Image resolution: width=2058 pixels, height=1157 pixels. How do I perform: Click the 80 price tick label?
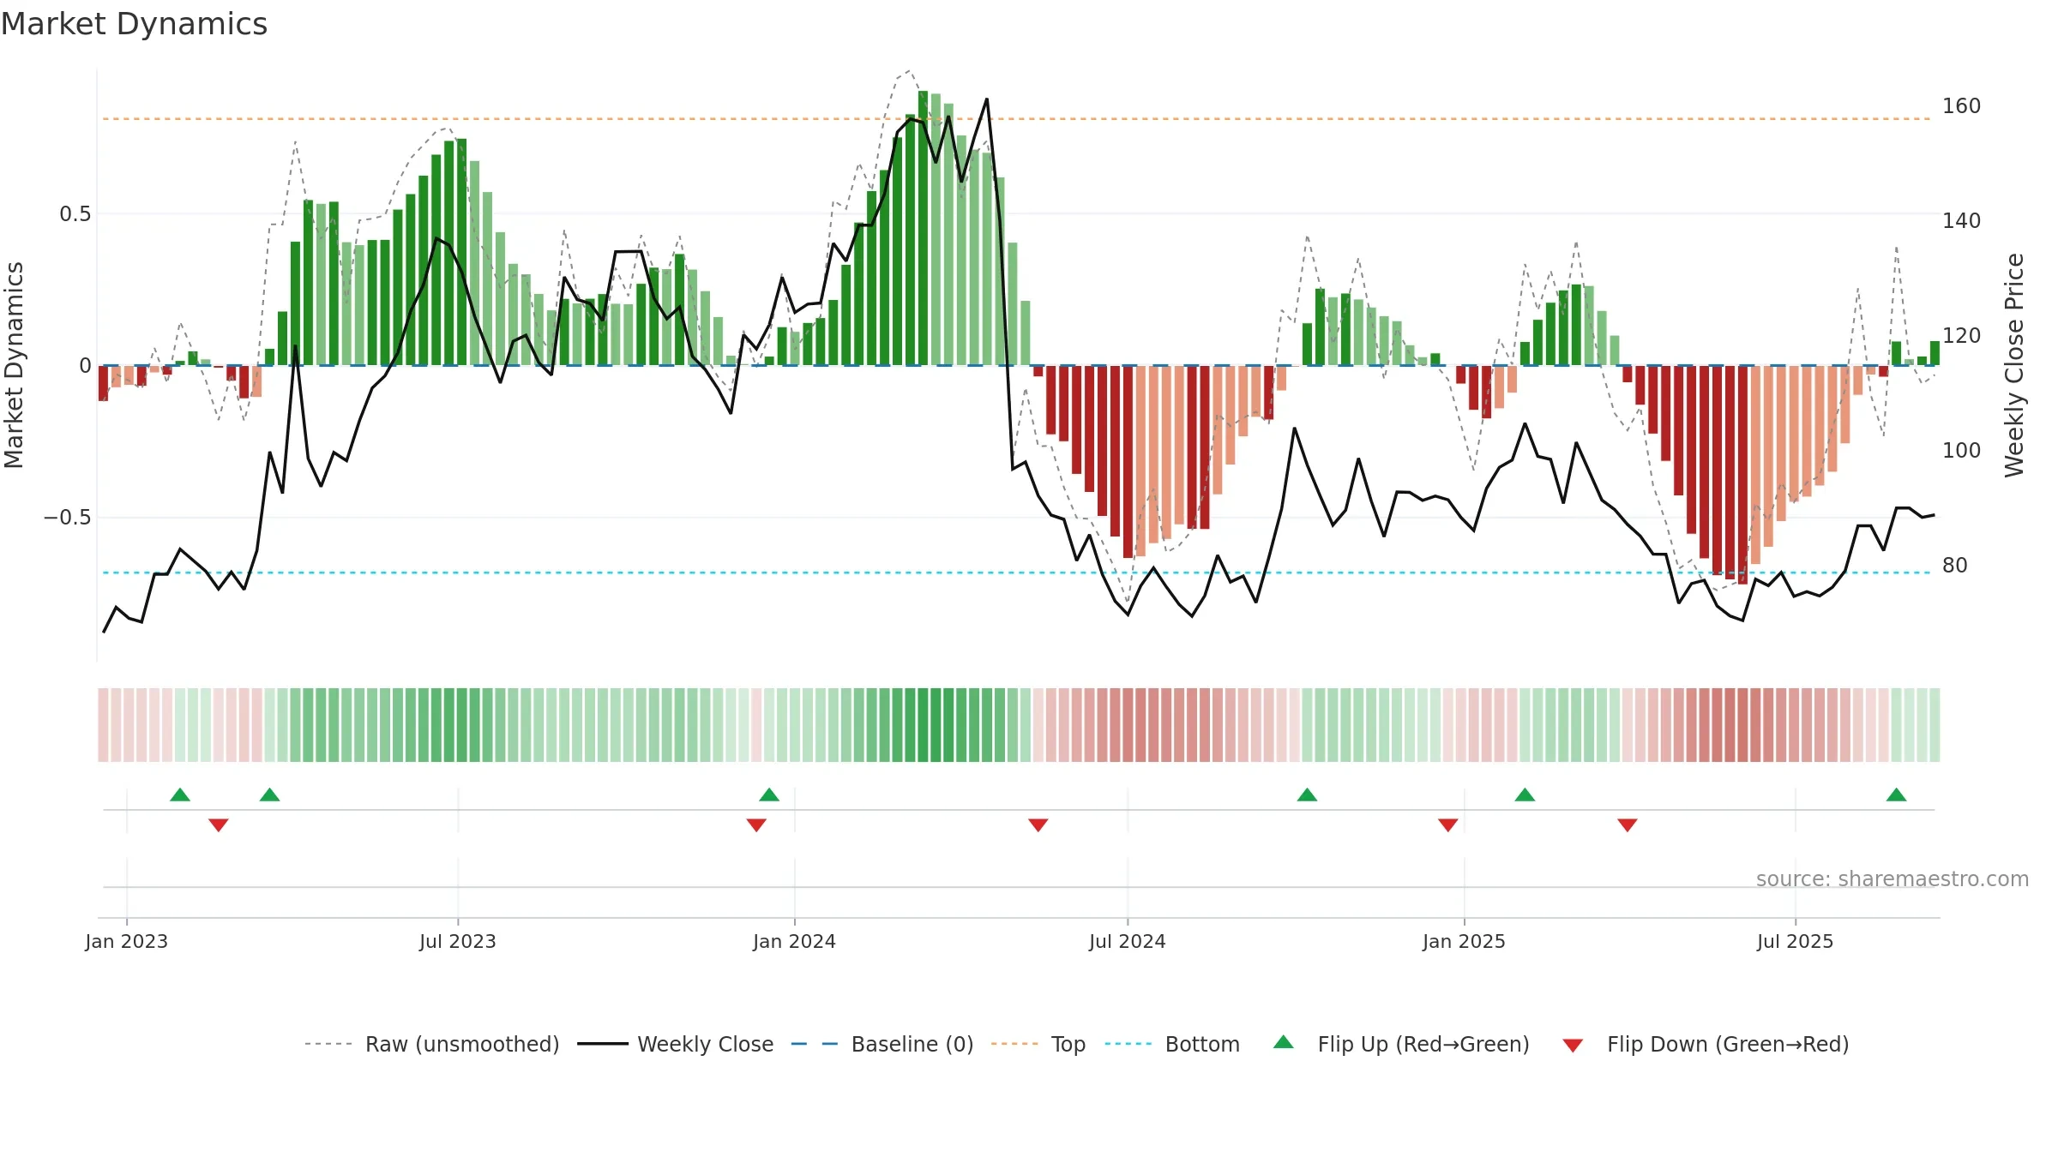pyautogui.click(x=1955, y=566)
